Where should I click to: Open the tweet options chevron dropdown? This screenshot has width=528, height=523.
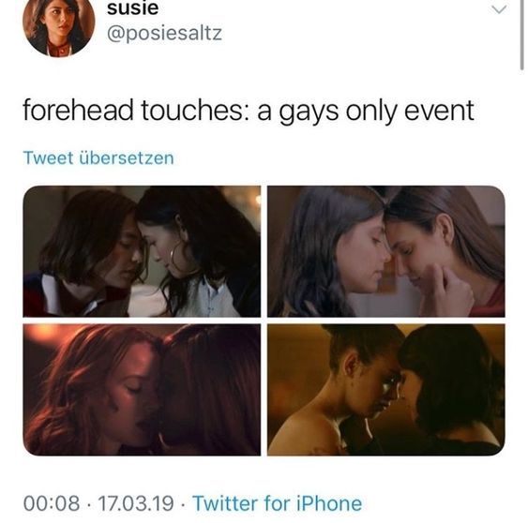click(x=499, y=9)
